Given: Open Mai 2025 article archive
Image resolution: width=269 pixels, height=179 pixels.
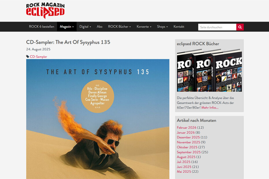Looking at the screenshot, I should tap(184, 171).
